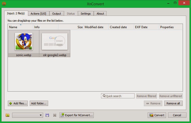191x123 pixels.
Task: Click the Add folder... button
Action: point(39,103)
